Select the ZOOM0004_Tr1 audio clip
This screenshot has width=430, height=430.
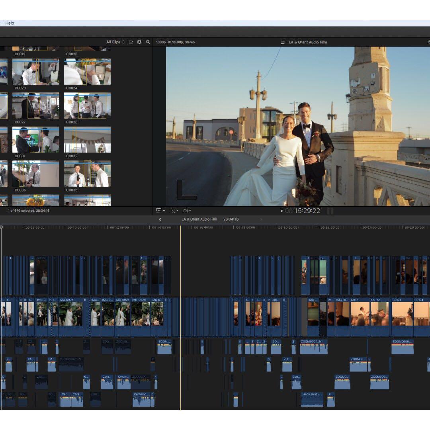[x=314, y=347]
